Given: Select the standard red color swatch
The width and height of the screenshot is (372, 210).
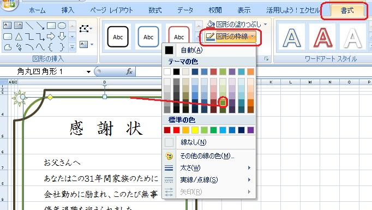Looking at the screenshot, I should point(176,130).
